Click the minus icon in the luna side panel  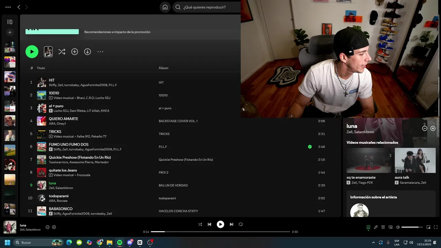425,128
